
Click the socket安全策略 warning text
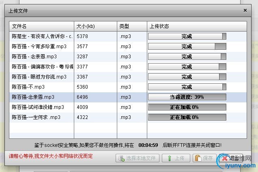click(84, 145)
